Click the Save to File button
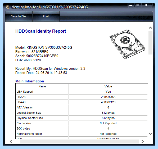158x149 pixels. click(x=19, y=16)
